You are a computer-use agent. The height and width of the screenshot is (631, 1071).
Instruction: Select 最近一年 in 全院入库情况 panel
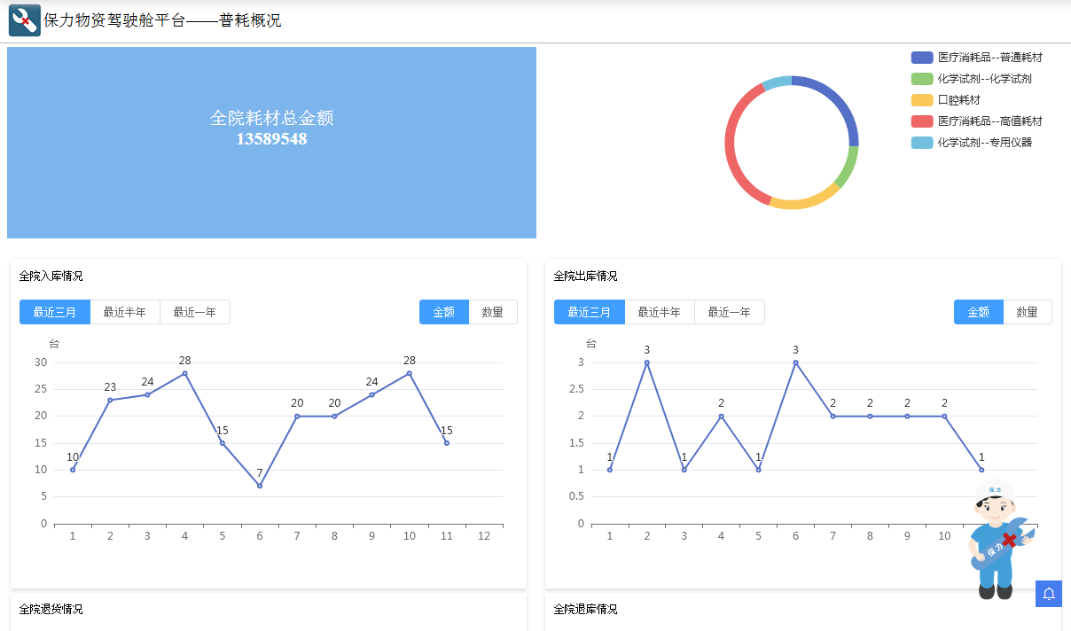tap(195, 312)
